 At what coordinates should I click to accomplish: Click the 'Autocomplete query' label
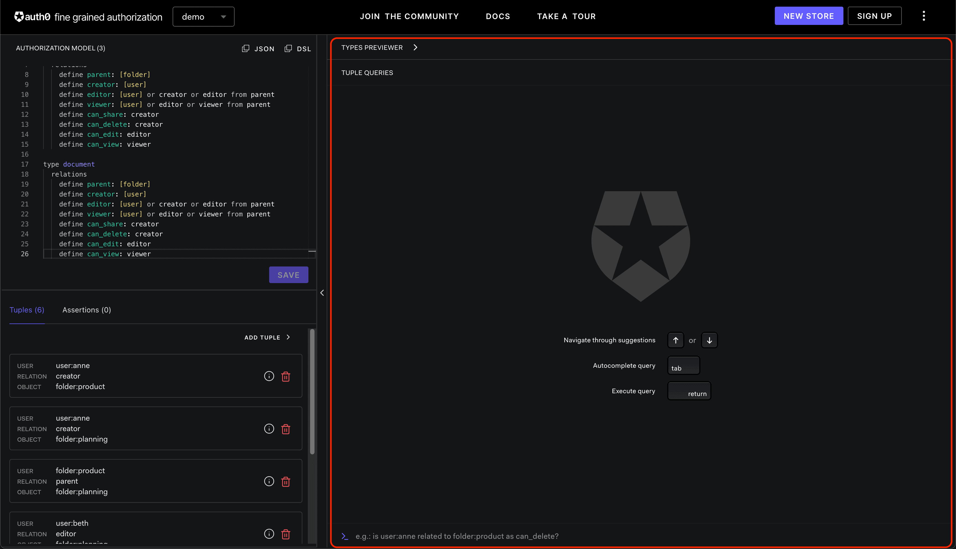[x=624, y=365]
